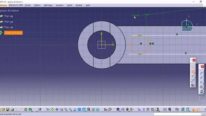Click the Hide/Show icon
Viewport: 206px width, 116px height.
click(93, 110)
